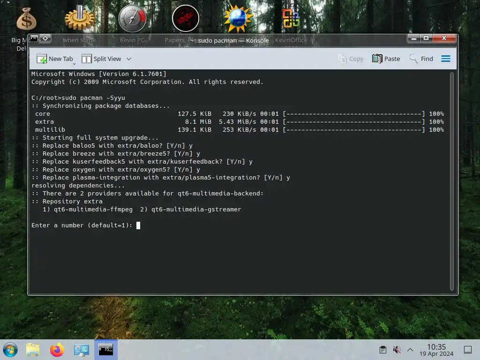The height and width of the screenshot is (360, 480).
Task: Close the Konsole window
Action: 444,38
